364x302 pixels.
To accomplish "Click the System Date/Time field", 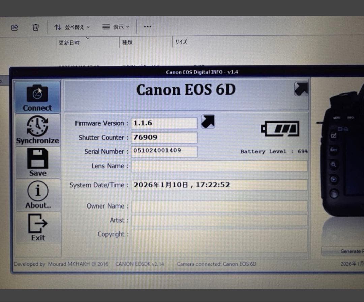I will pos(219,185).
